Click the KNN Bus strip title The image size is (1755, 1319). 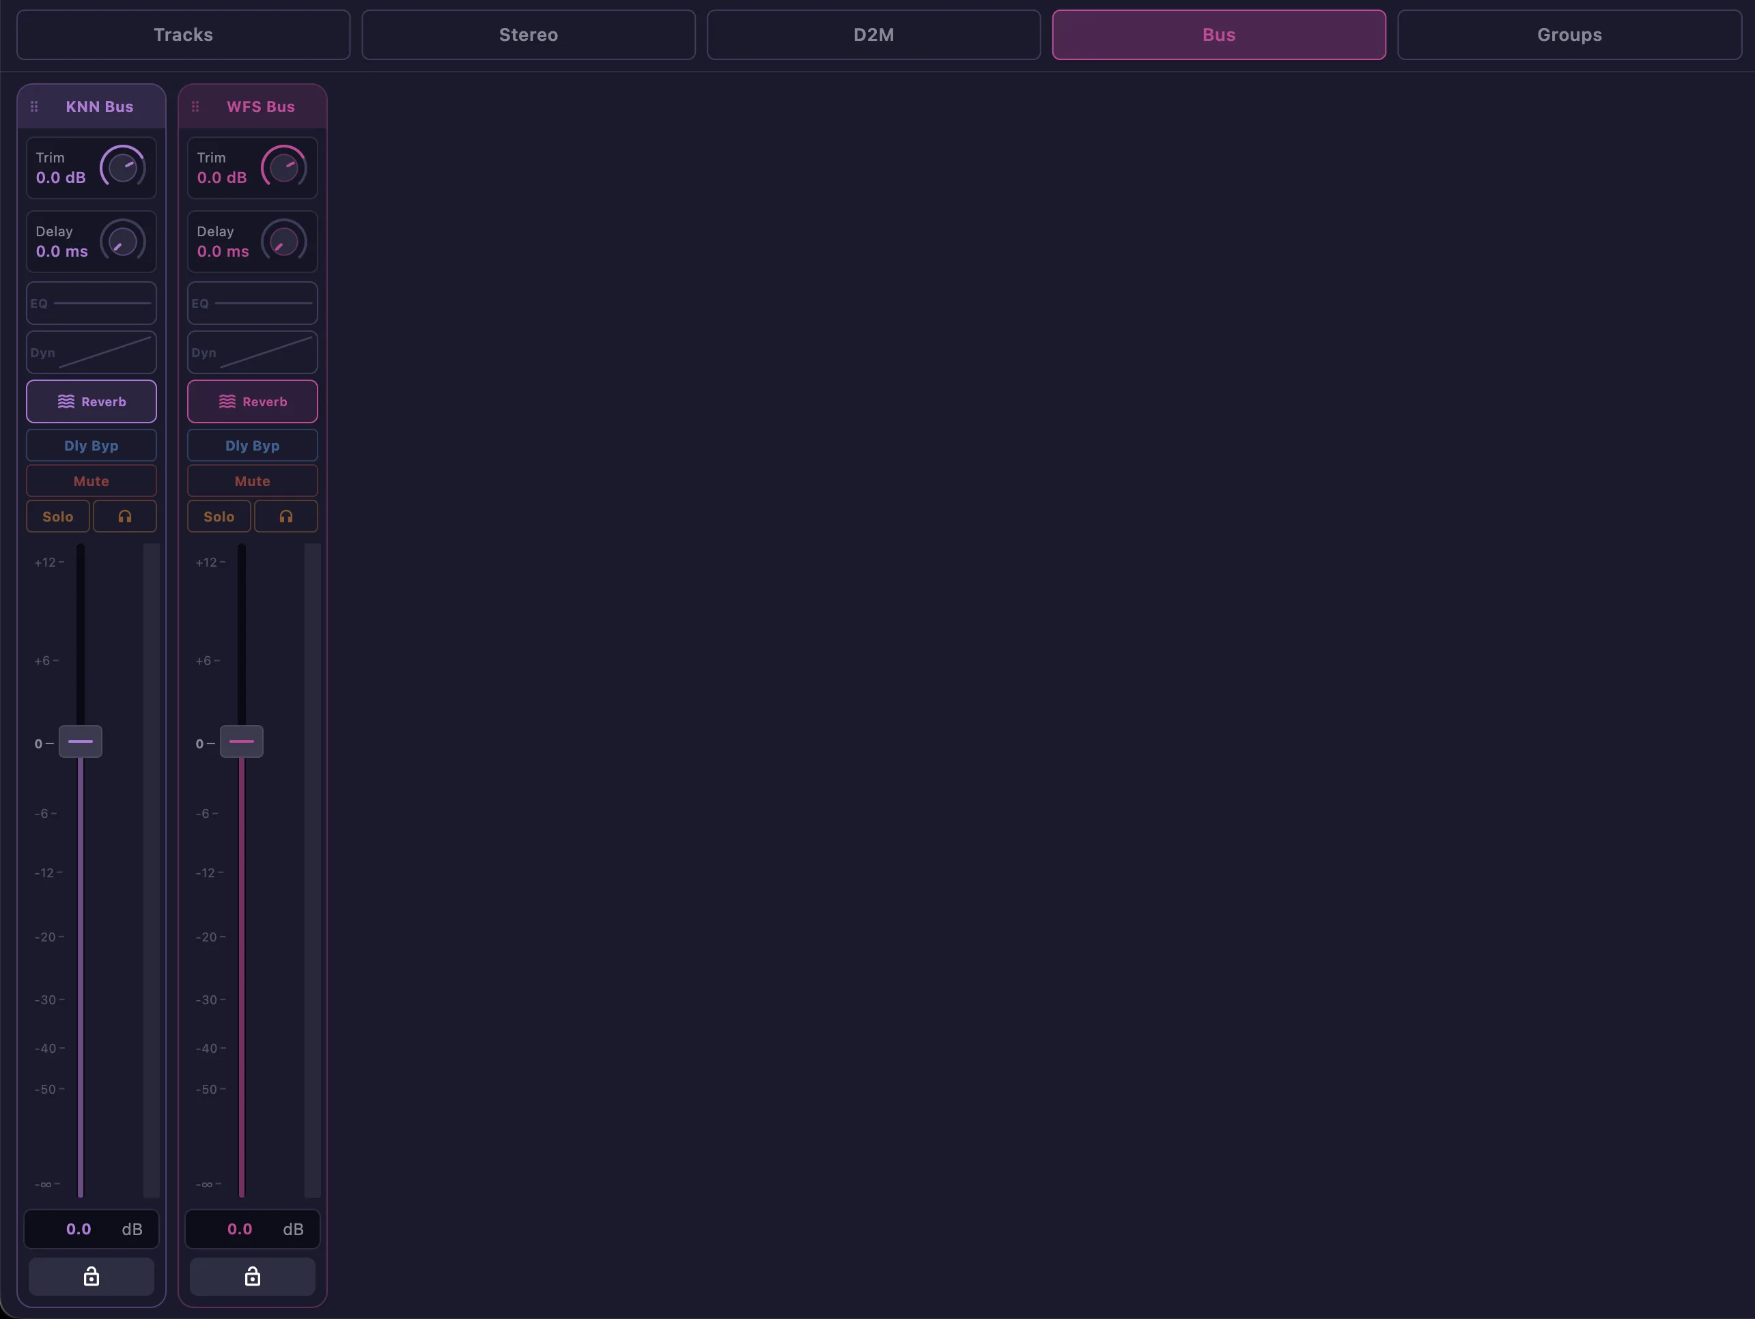click(x=99, y=107)
